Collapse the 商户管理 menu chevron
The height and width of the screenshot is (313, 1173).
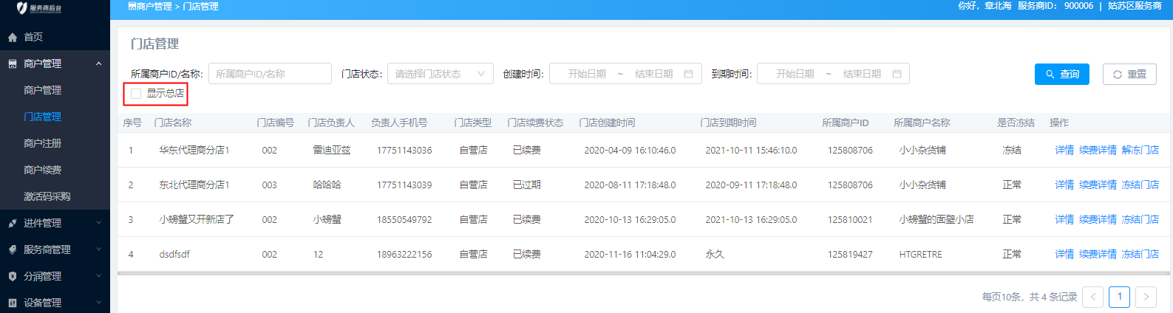98,64
